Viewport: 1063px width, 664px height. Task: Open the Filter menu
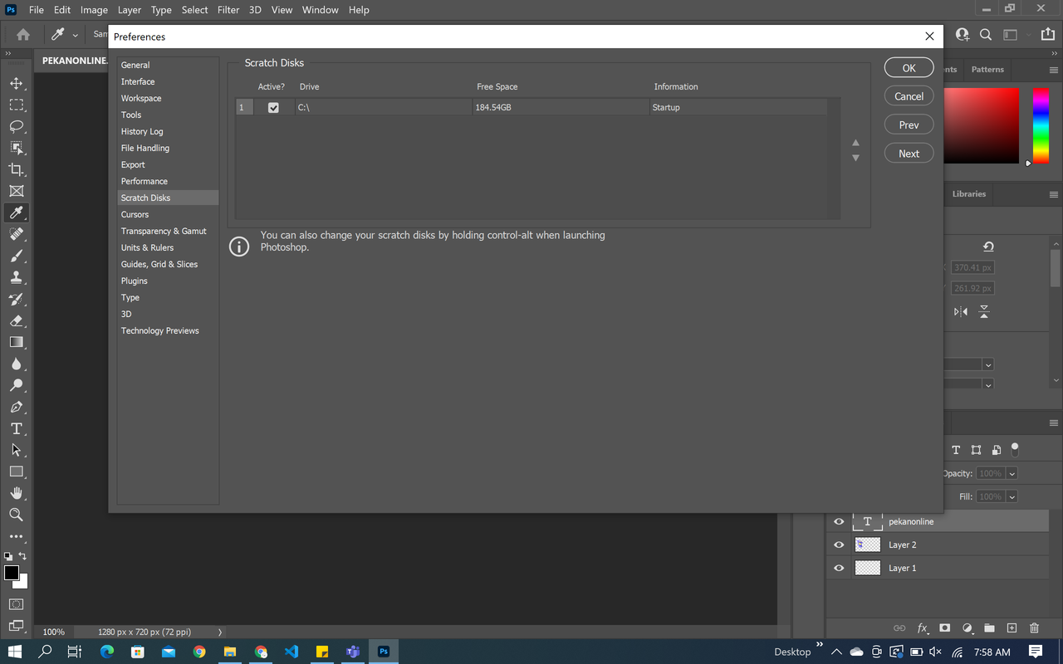tap(228, 10)
